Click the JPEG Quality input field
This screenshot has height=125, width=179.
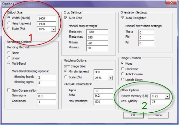160,102
